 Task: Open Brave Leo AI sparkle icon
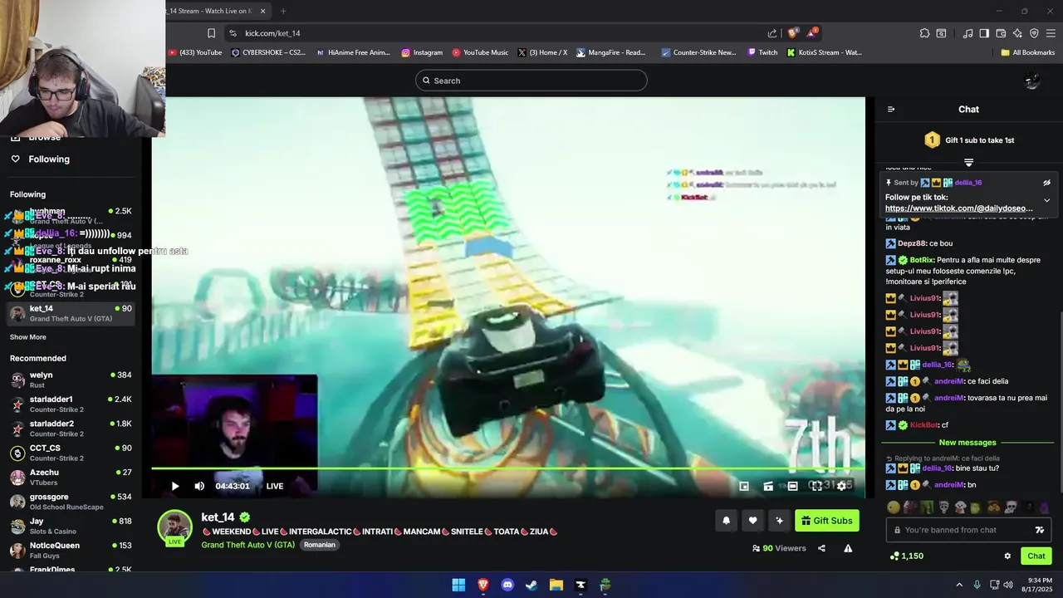pos(1017,33)
